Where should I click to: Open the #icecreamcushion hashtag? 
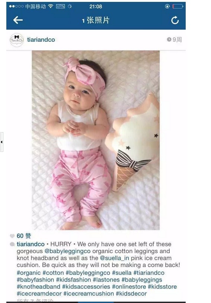89,294
